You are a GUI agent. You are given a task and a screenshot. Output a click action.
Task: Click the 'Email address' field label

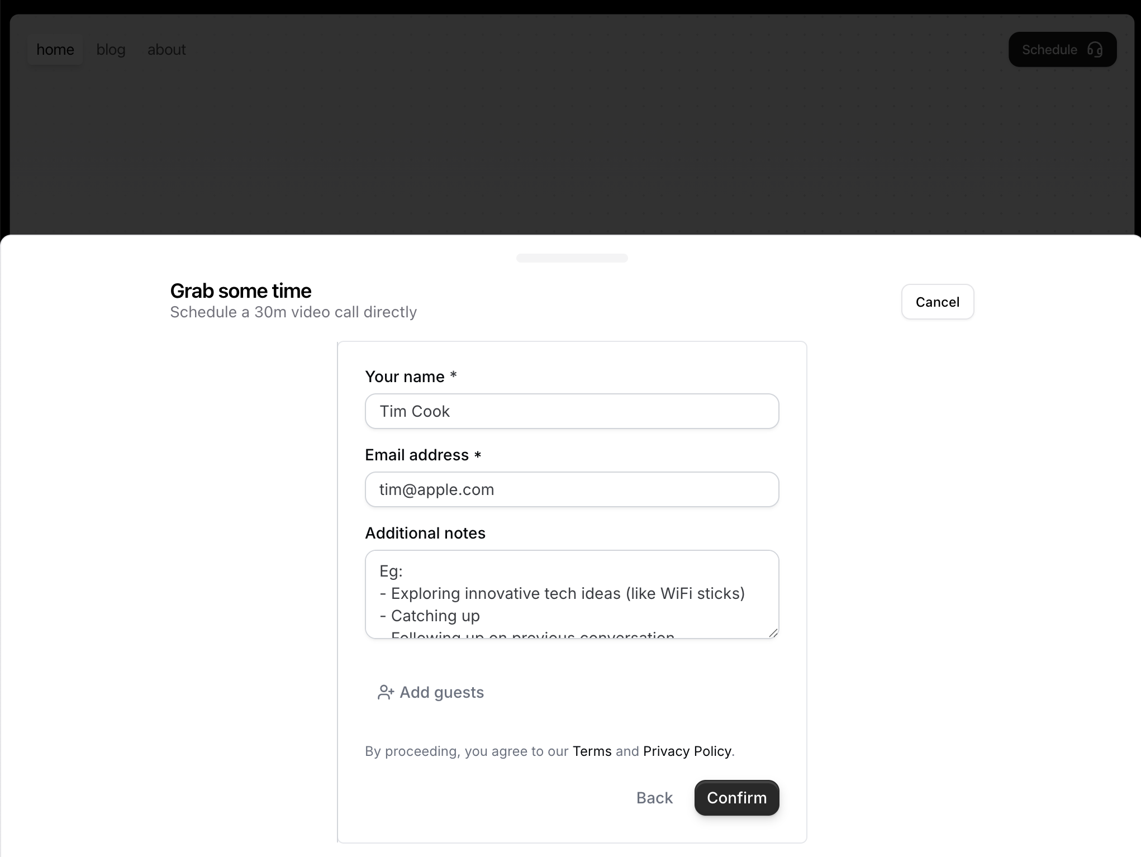[417, 455]
